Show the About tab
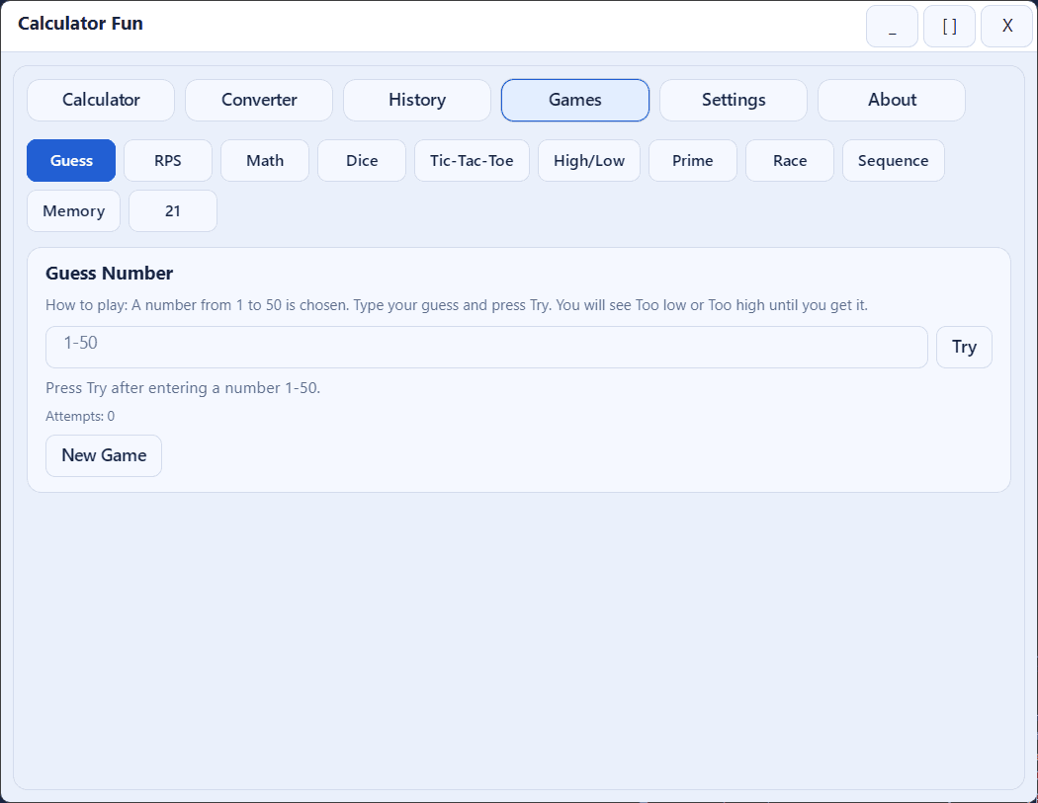The image size is (1038, 803). 891,100
